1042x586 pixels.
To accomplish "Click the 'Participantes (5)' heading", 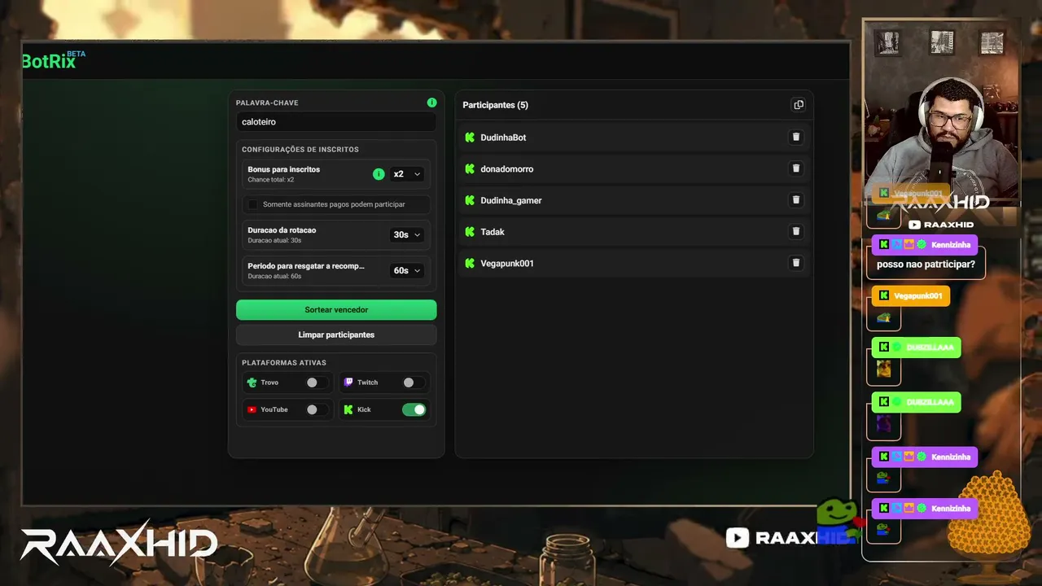I will pos(496,105).
